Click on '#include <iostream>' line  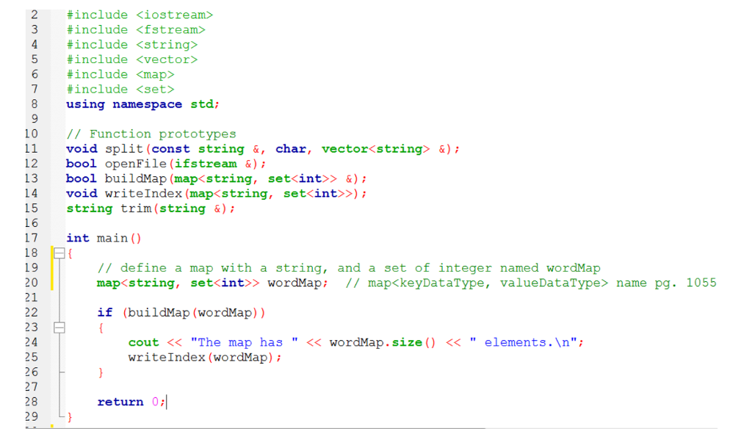pyautogui.click(x=140, y=15)
